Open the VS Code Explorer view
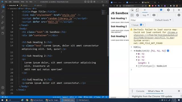 click(3, 6)
